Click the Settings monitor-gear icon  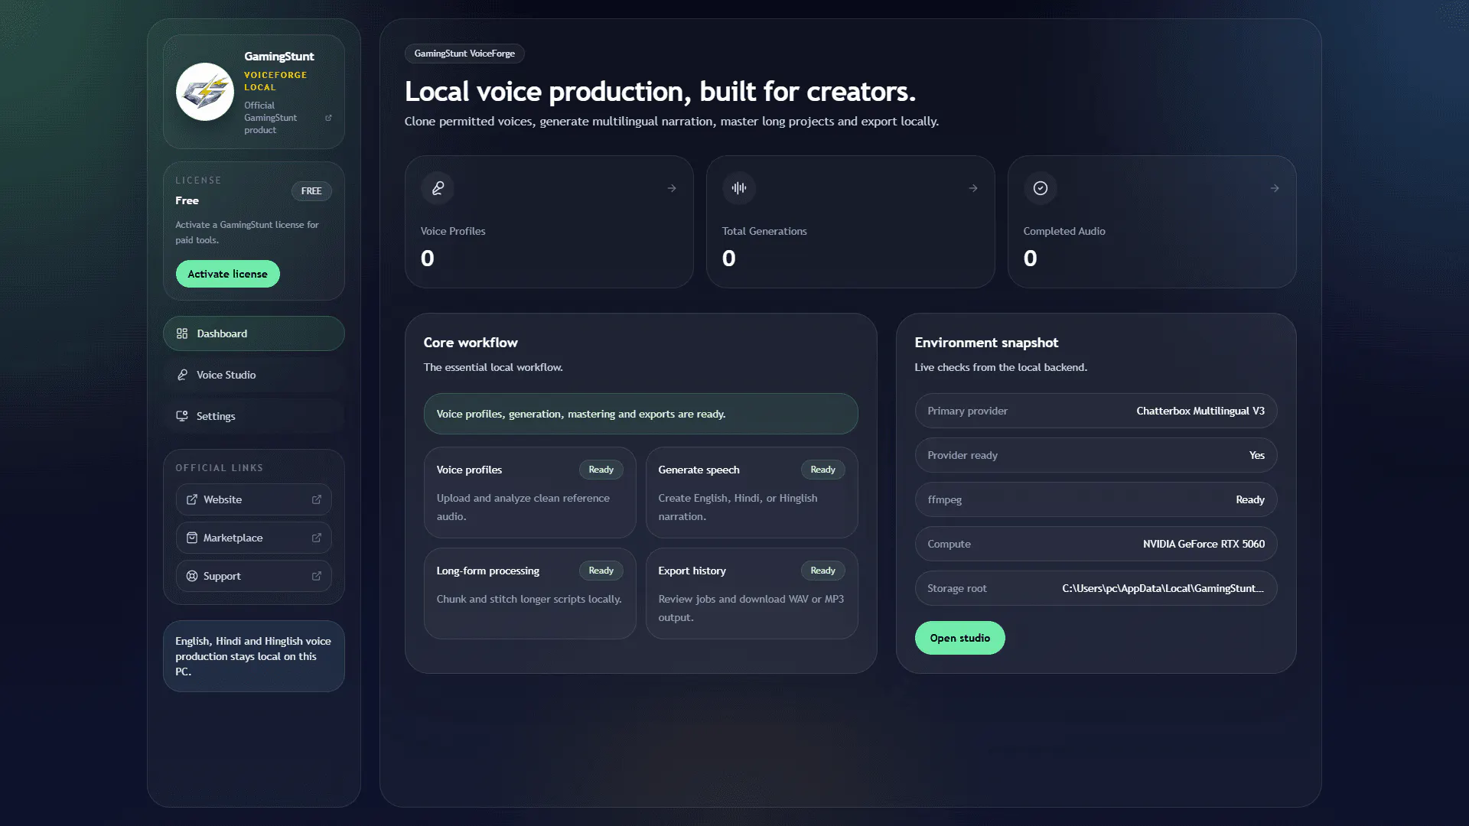tap(182, 416)
